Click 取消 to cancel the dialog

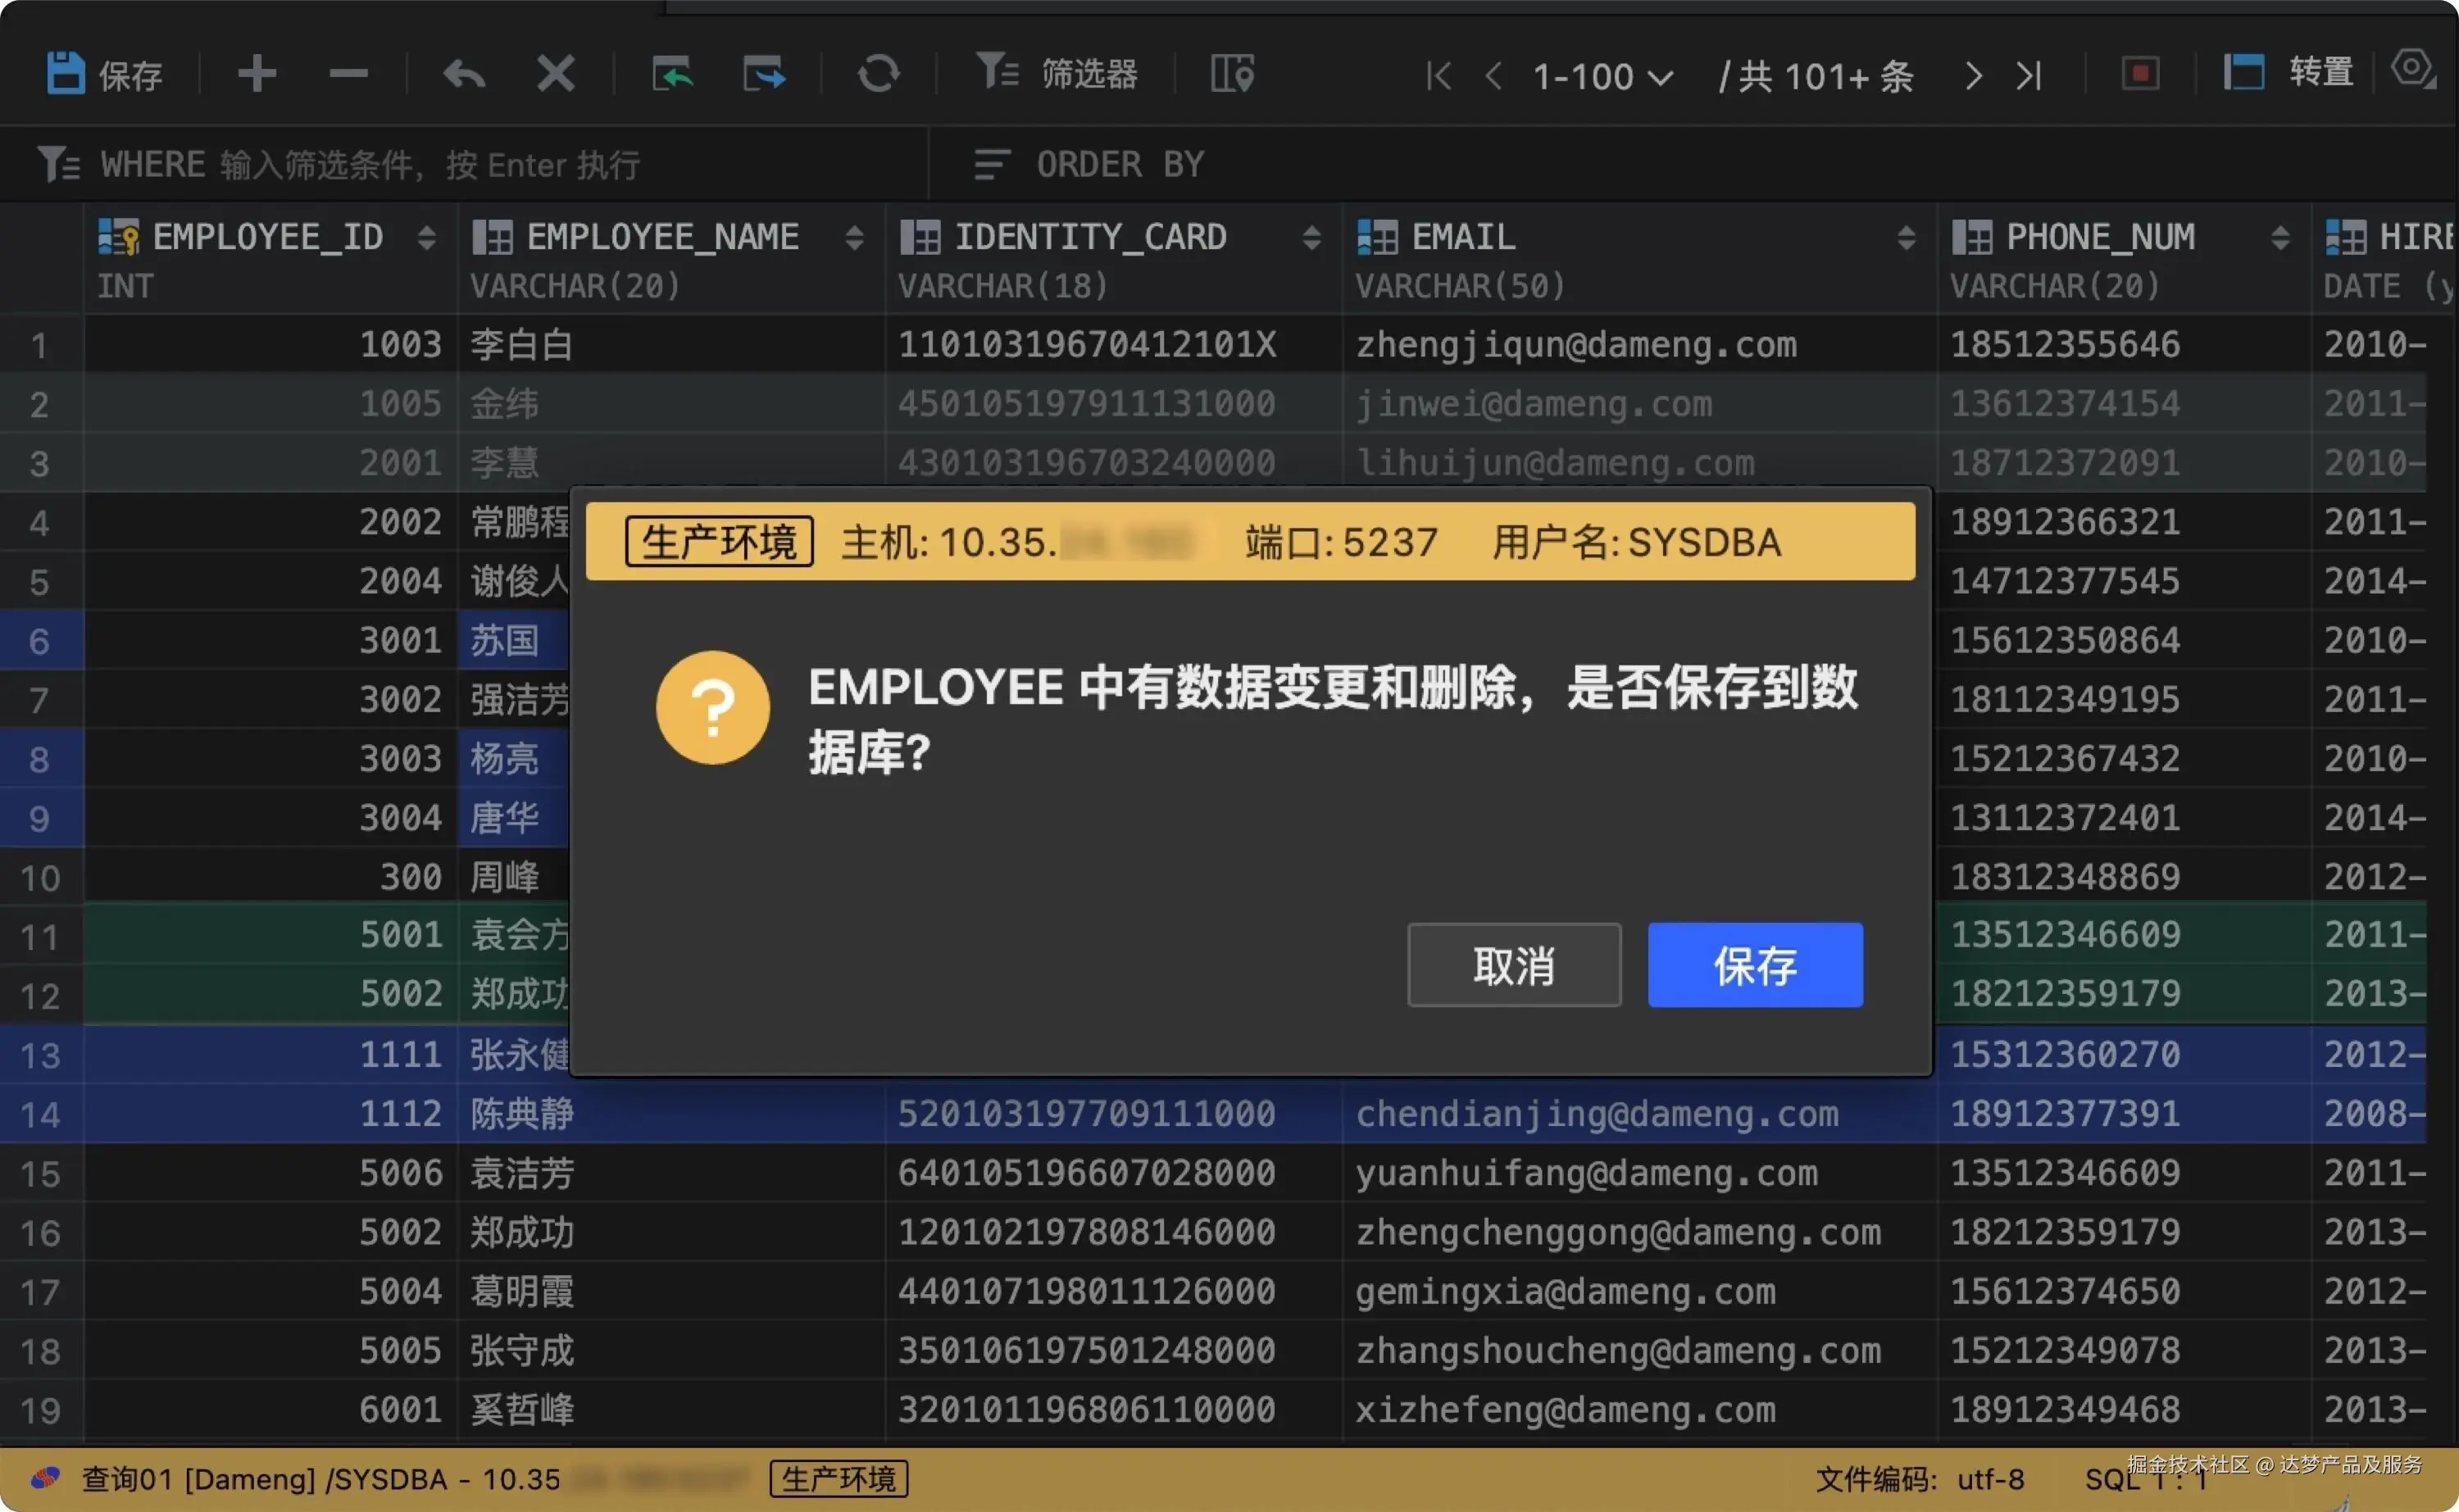tap(1513, 966)
